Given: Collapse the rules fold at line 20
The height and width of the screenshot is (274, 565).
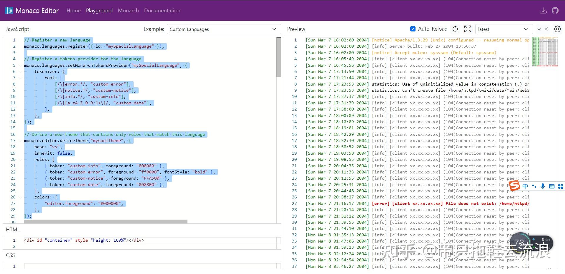Looking at the screenshot, I should click(x=20, y=159).
